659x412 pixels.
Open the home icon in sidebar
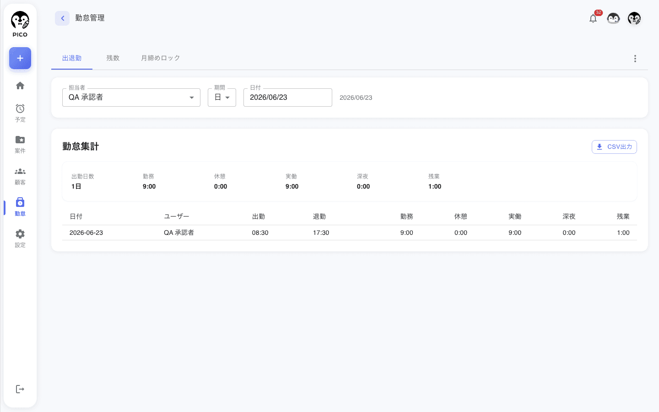pos(20,86)
